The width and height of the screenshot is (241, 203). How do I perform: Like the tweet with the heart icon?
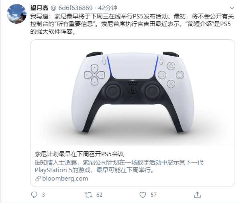pyautogui.click(x=143, y=195)
